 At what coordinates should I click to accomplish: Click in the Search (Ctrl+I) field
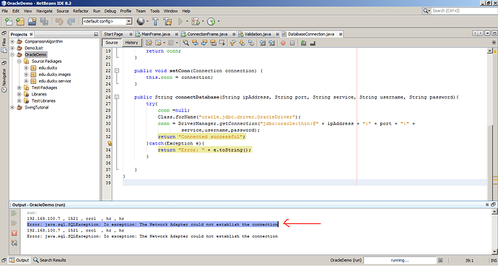click(x=463, y=11)
